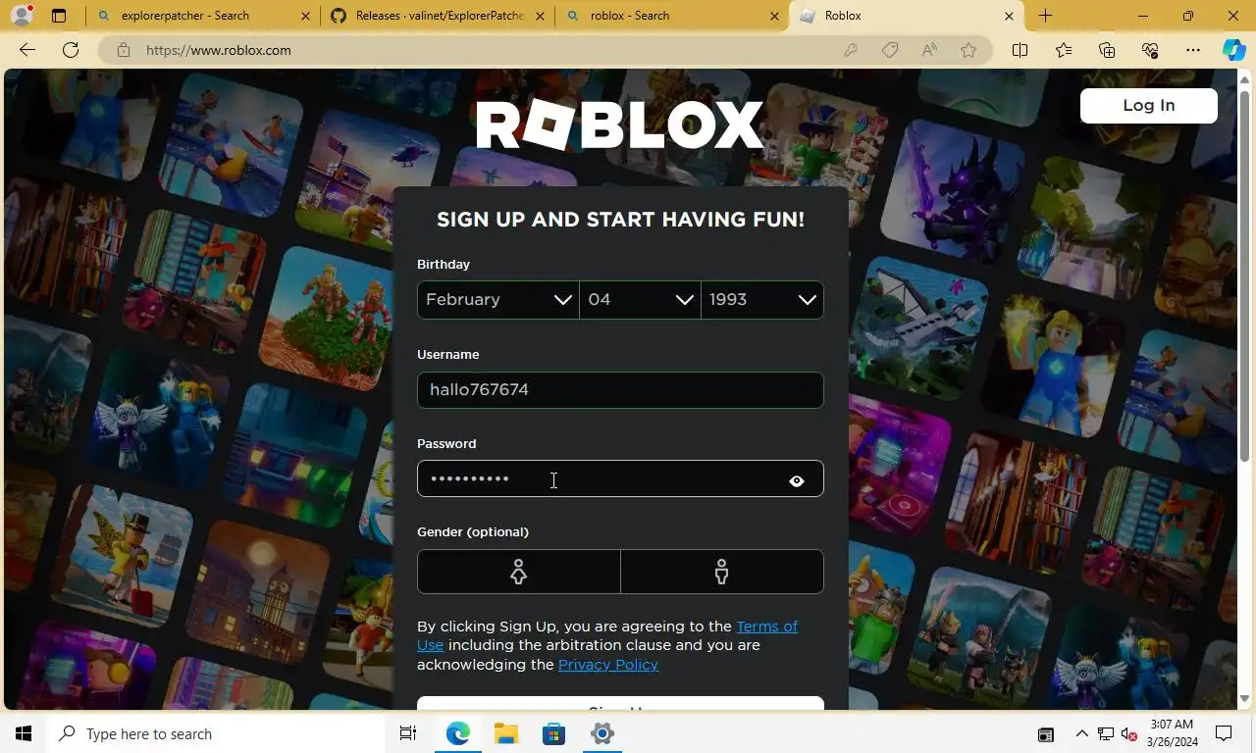The width and height of the screenshot is (1256, 753).
Task: Select the female gender option
Action: 519,572
